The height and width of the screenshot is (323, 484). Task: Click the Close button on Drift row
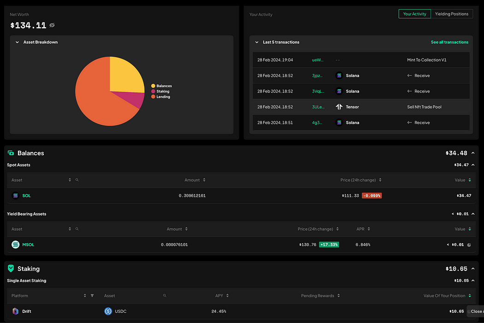(476, 311)
